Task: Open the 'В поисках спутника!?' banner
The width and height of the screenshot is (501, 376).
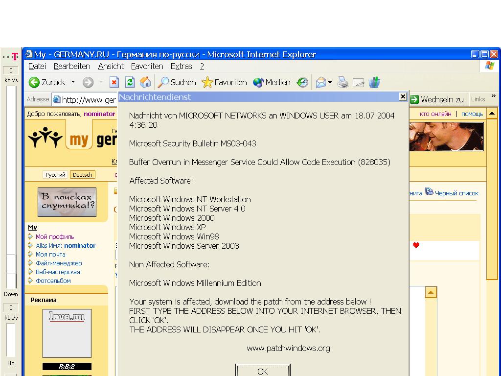Action: pyautogui.click(x=67, y=202)
